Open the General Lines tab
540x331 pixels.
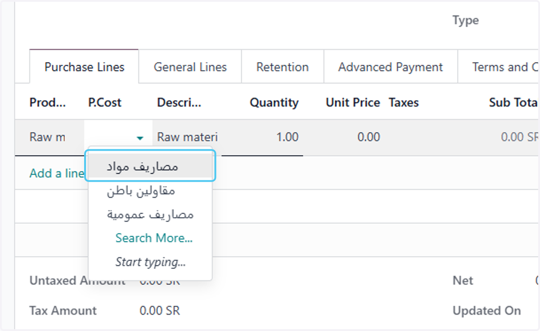click(190, 67)
